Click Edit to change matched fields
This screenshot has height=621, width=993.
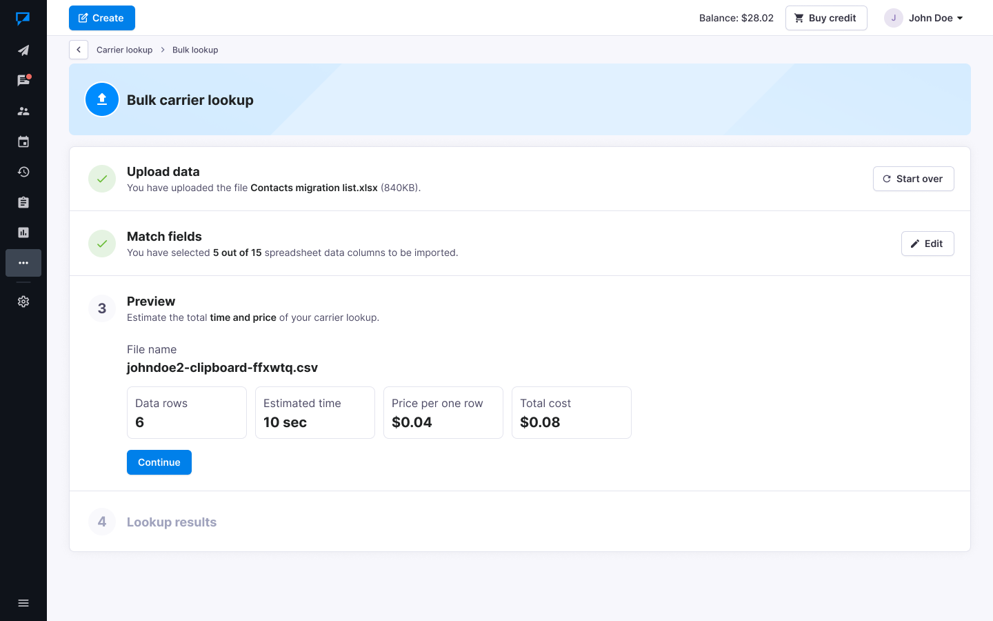927,243
